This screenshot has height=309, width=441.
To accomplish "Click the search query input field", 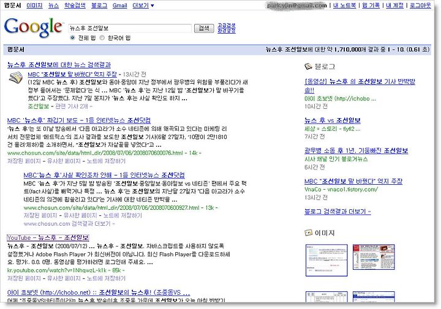I will click(130, 28).
